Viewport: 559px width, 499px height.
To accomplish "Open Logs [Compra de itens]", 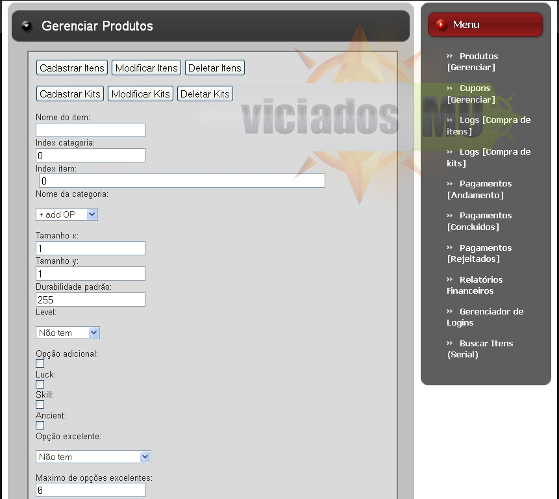I will (489, 125).
